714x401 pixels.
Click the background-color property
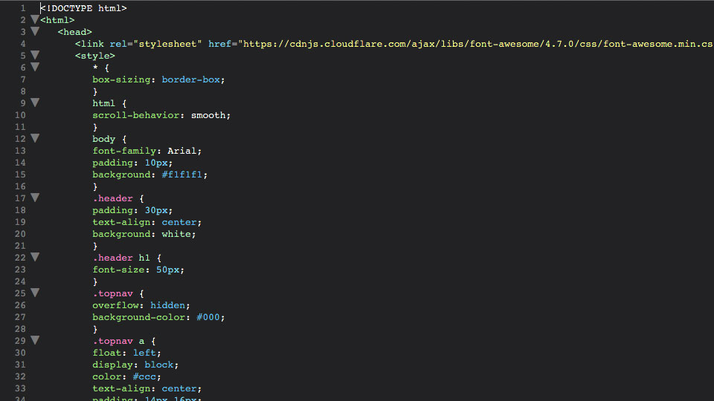tap(138, 317)
